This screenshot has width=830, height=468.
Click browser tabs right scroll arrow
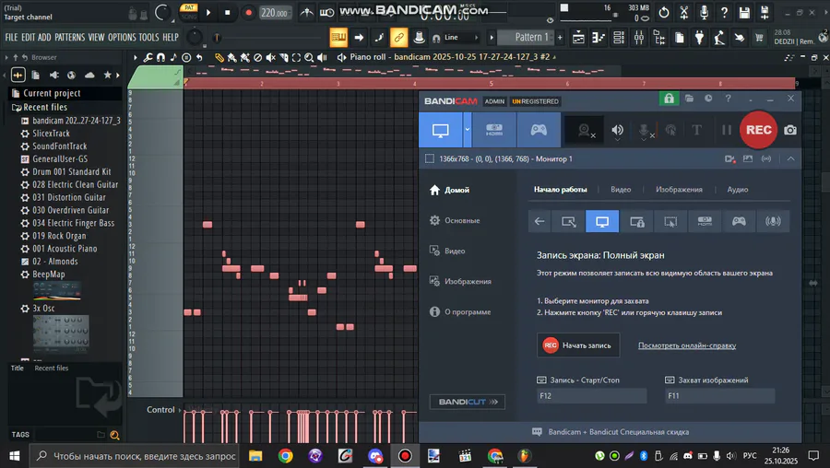[117, 76]
